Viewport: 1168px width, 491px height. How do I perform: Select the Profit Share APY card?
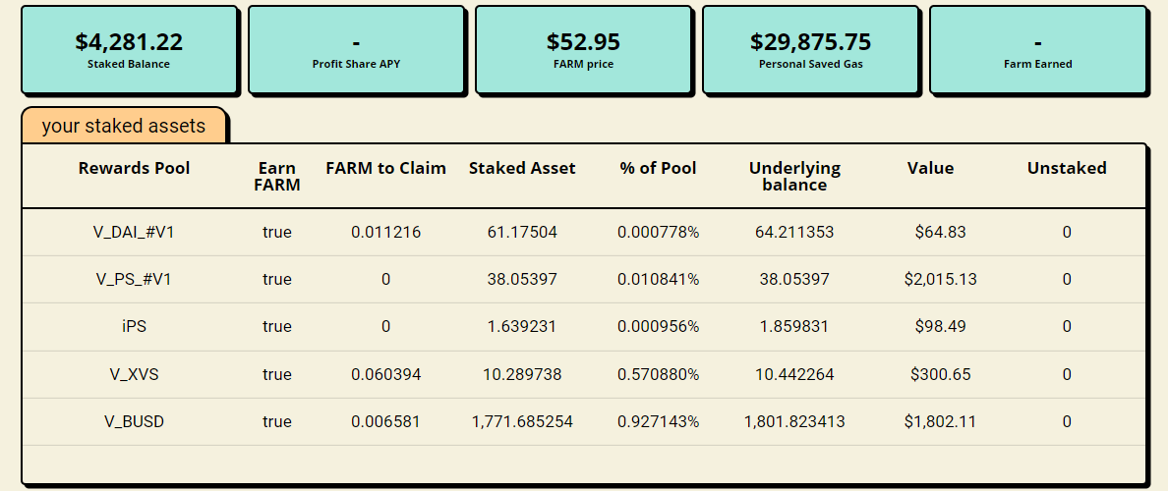click(356, 50)
